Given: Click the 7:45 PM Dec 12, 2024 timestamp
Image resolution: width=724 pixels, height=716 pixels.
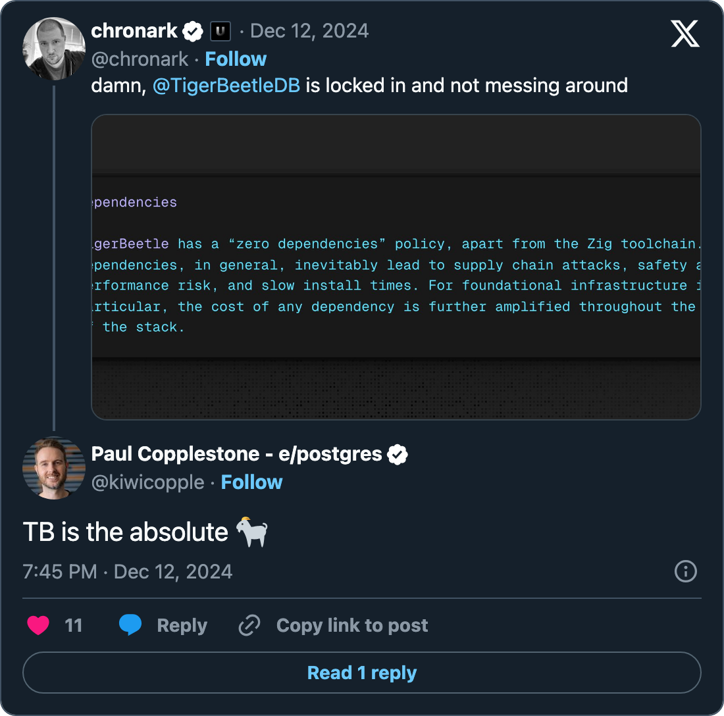Looking at the screenshot, I should (x=127, y=571).
